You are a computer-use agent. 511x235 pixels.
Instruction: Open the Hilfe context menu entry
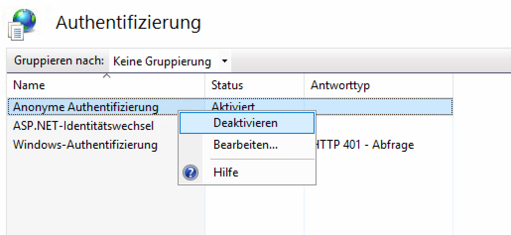(226, 173)
